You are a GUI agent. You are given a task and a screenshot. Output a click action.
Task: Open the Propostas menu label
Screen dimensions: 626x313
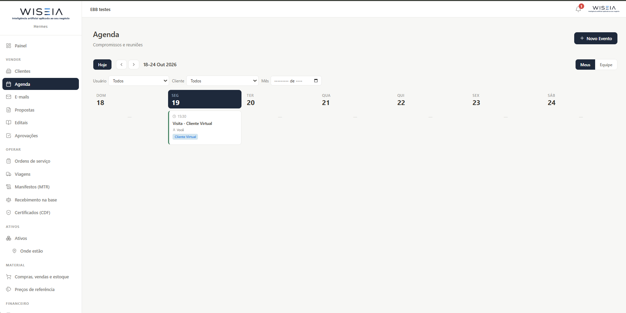click(x=25, y=110)
